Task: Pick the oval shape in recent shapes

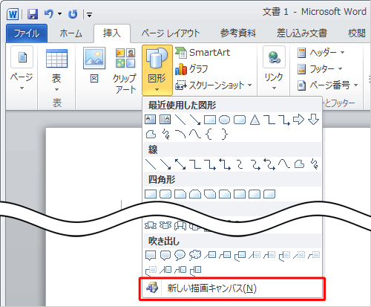Action: coord(224,120)
